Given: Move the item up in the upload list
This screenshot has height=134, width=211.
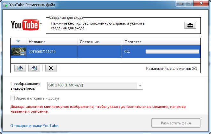Looking at the screenshot, I should pyautogui.click(x=20, y=68).
